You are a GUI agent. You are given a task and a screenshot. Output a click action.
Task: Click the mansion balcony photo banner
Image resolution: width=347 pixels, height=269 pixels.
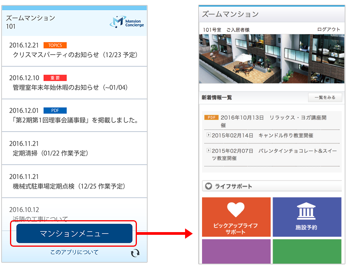pos(271,58)
